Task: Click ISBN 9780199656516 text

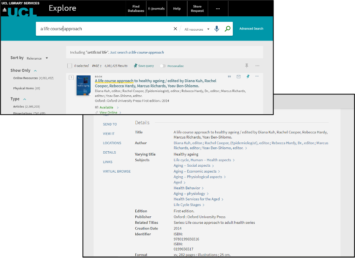Action: pyautogui.click(x=186, y=239)
